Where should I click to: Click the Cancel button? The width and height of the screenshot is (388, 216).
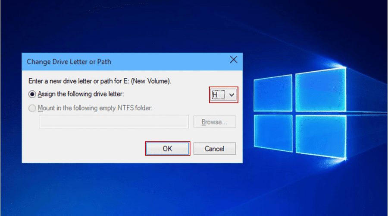(x=215, y=149)
